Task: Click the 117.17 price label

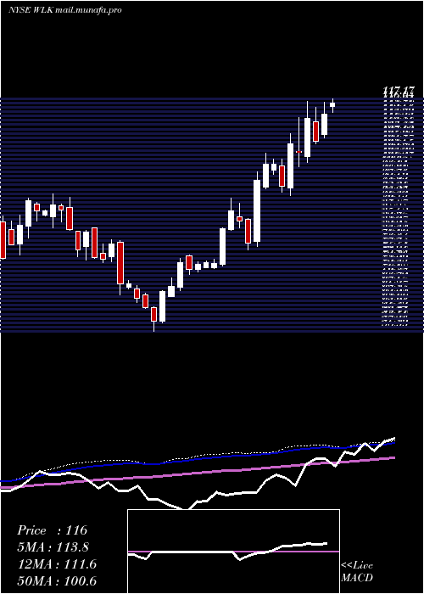Action: tap(399, 91)
